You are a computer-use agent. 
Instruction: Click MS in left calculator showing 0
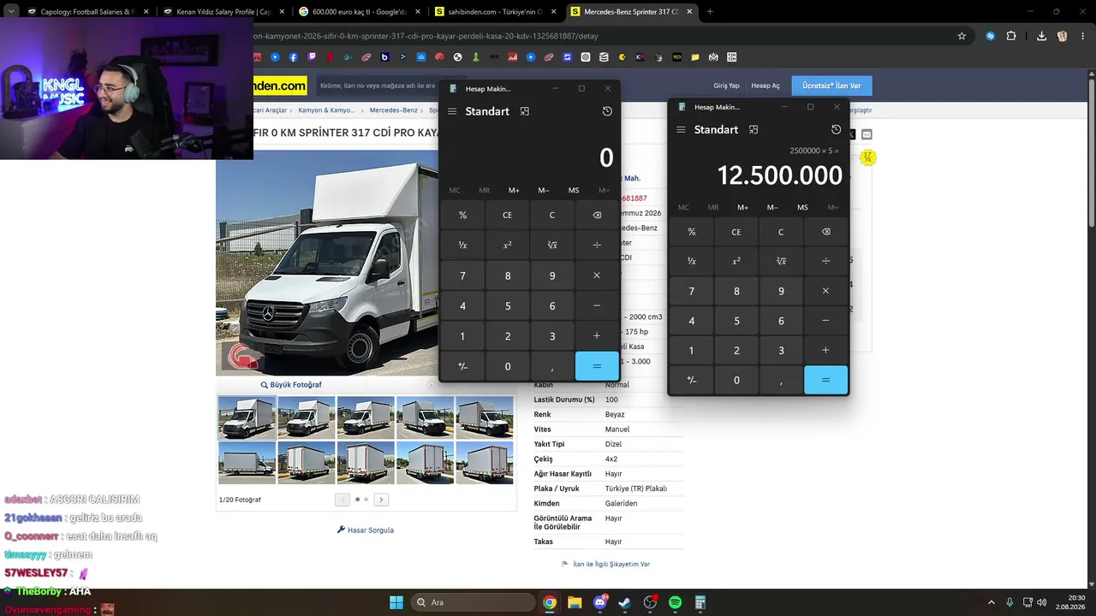pyautogui.click(x=574, y=190)
